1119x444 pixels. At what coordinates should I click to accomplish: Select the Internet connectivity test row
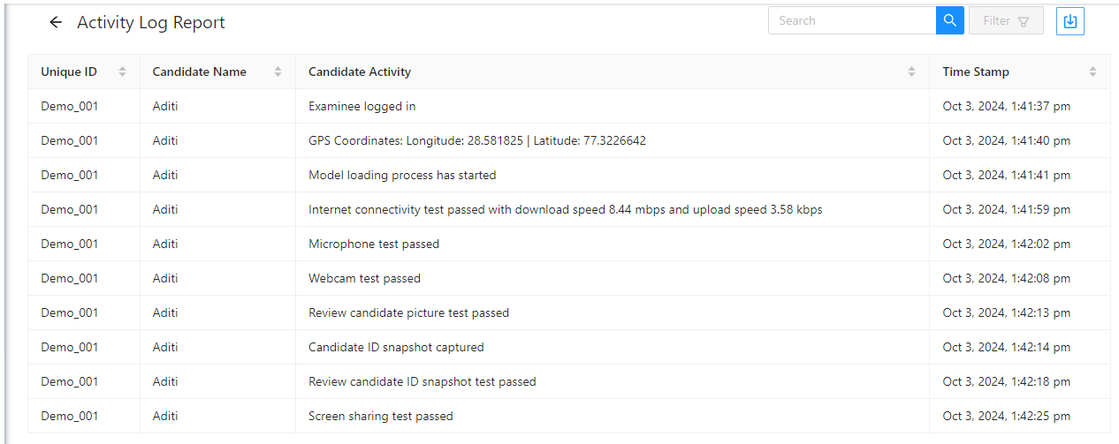coord(569,209)
